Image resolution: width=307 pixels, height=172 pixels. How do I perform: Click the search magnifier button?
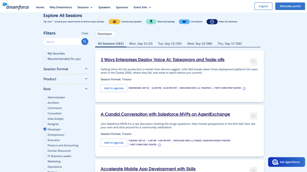[85, 42]
